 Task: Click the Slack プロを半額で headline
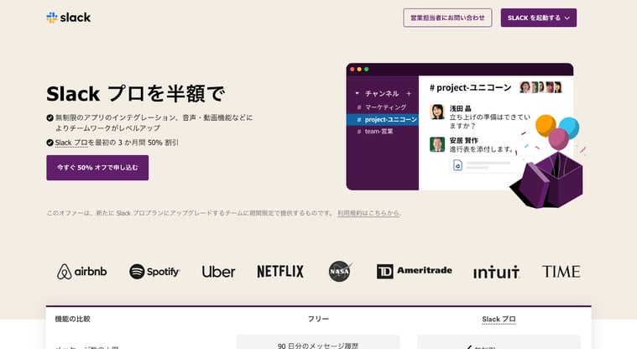[135, 94]
